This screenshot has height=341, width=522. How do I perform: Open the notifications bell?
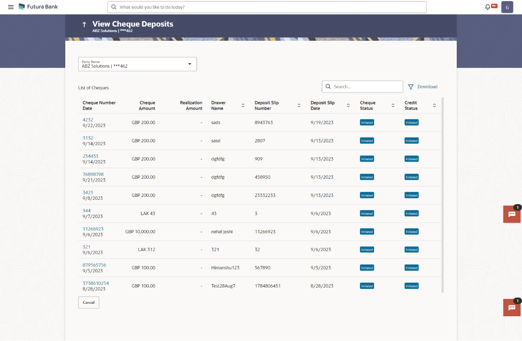(488, 7)
